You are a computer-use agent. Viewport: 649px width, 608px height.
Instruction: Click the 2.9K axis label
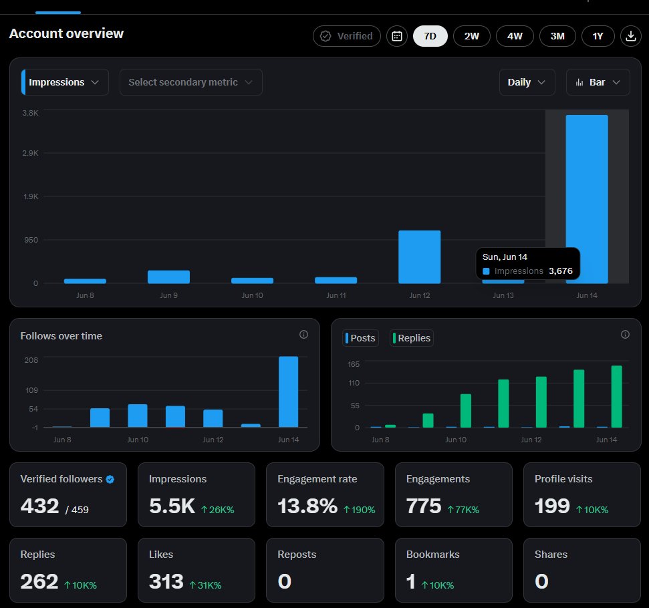tap(30, 153)
